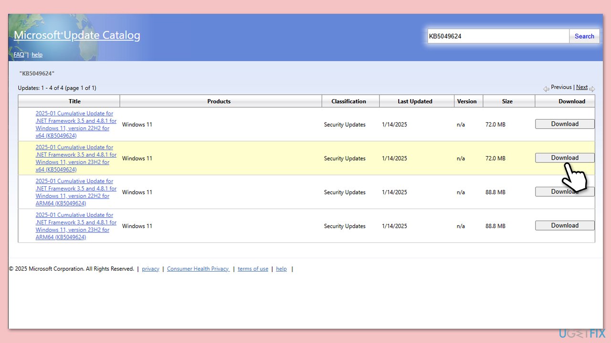
Task: Open the 23H2 x64 update title link
Action: (75, 159)
